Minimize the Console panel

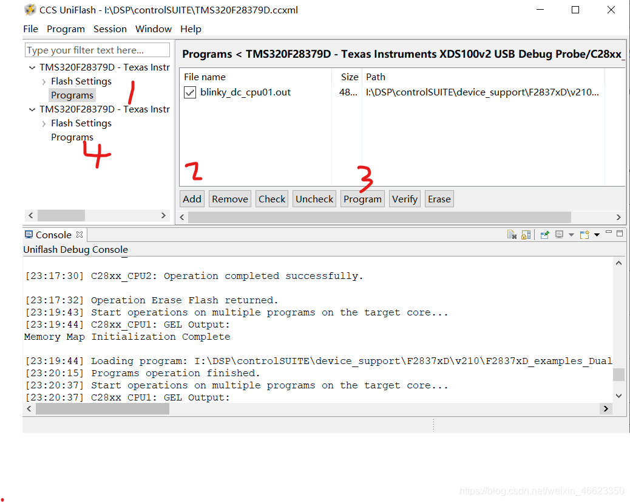[x=609, y=233]
